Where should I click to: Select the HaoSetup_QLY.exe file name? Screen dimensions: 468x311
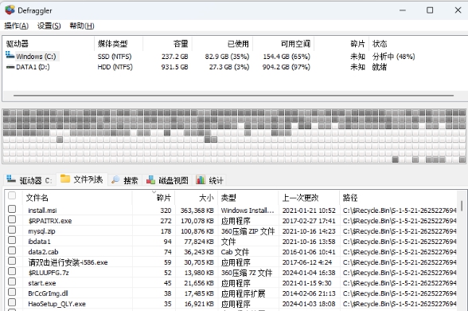(57, 304)
